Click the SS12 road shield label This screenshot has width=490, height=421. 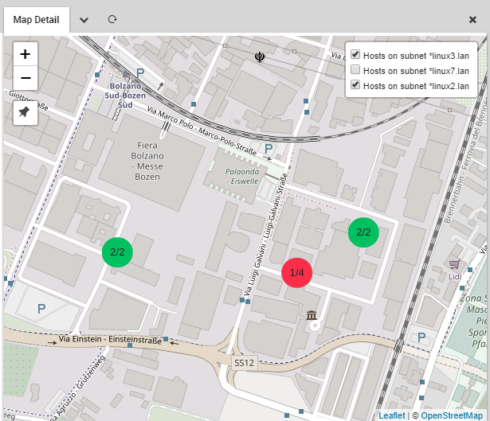tap(243, 362)
